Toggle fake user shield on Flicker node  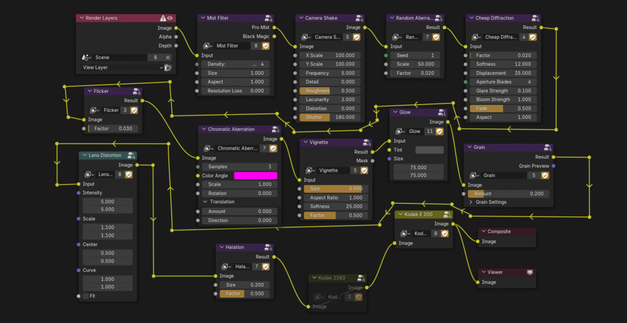tap(134, 110)
